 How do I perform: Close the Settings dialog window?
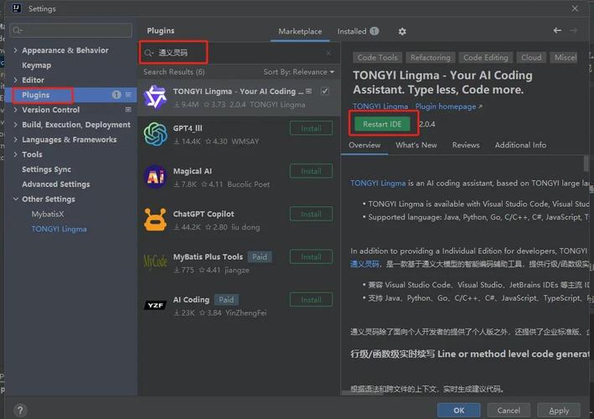pyautogui.click(x=575, y=8)
